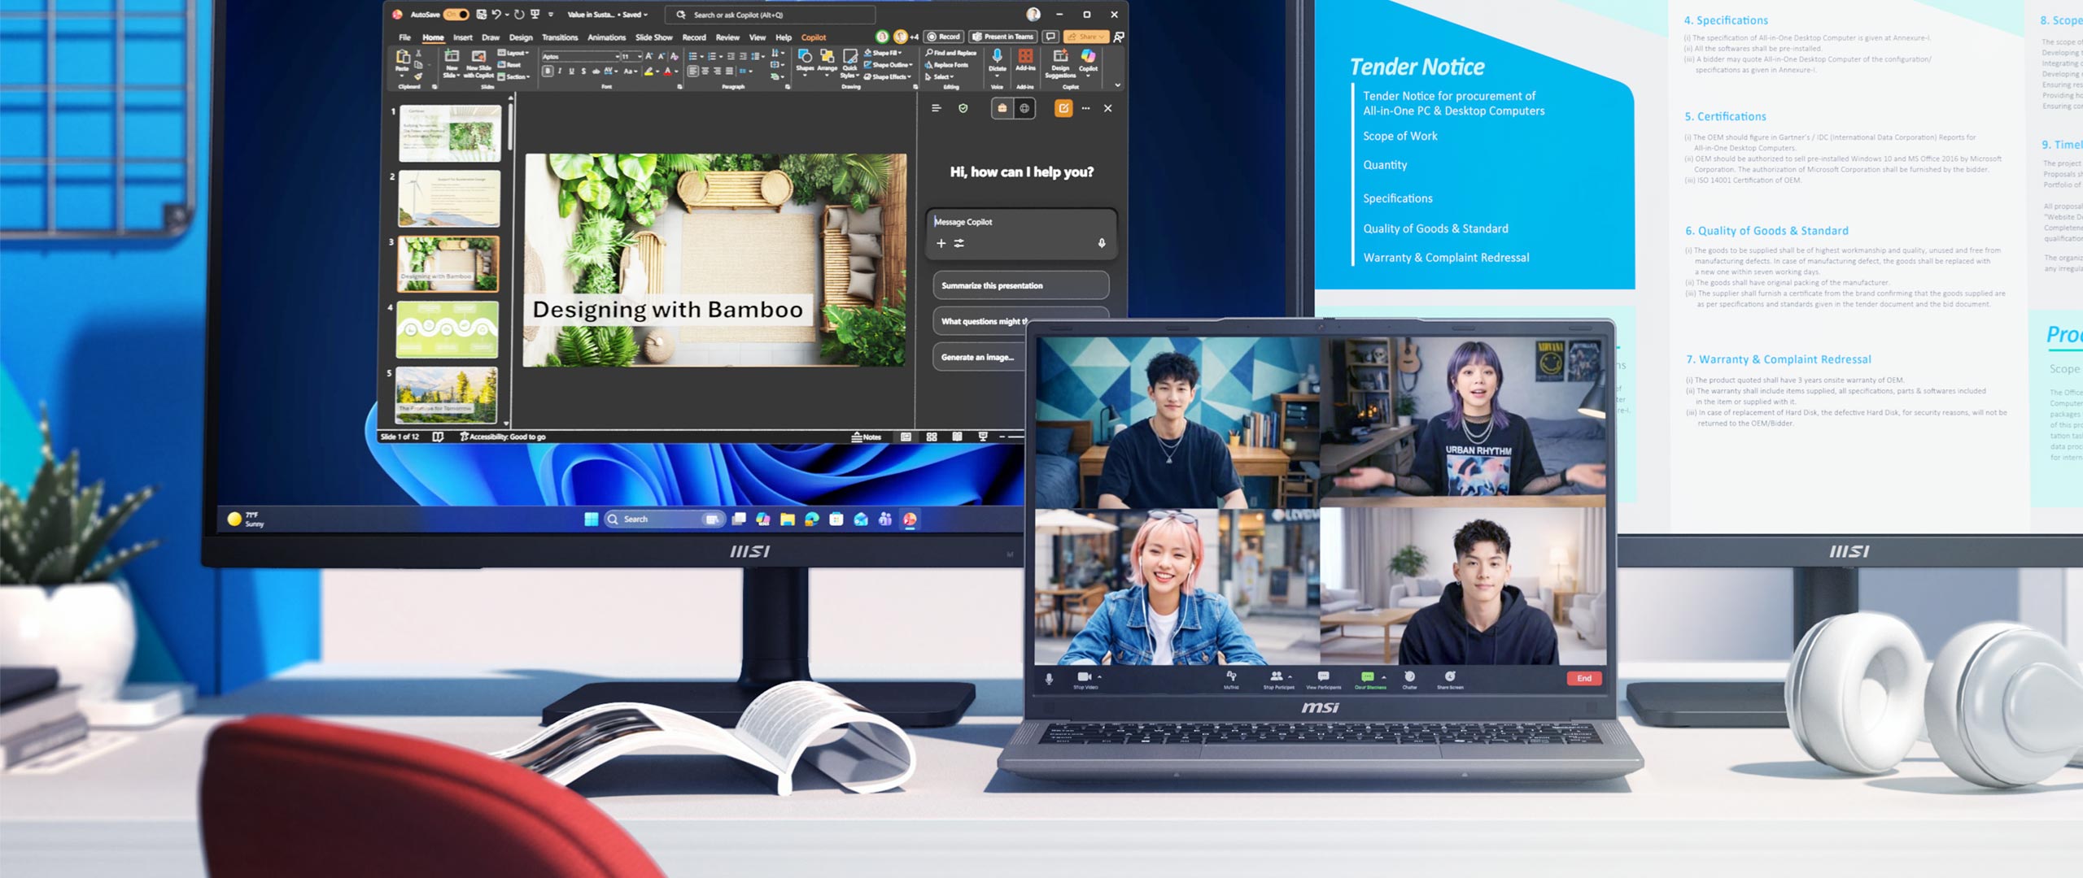Toggle Notes pane in status bar
Image resolution: width=2083 pixels, height=878 pixels.
click(866, 437)
